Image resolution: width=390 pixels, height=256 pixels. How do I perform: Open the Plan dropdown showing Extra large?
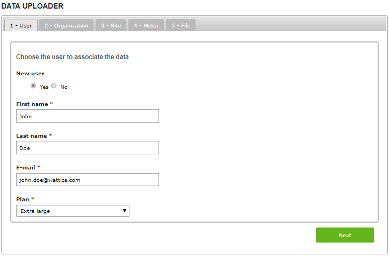click(73, 211)
